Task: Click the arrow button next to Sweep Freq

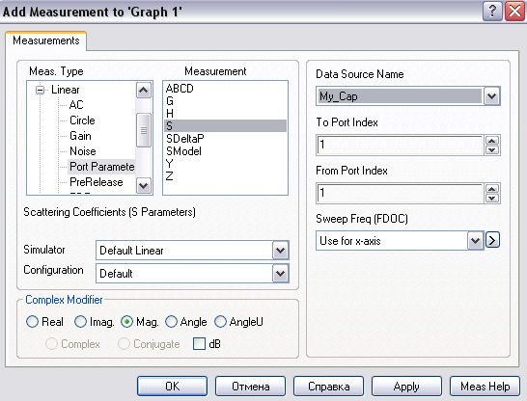Action: (492, 240)
